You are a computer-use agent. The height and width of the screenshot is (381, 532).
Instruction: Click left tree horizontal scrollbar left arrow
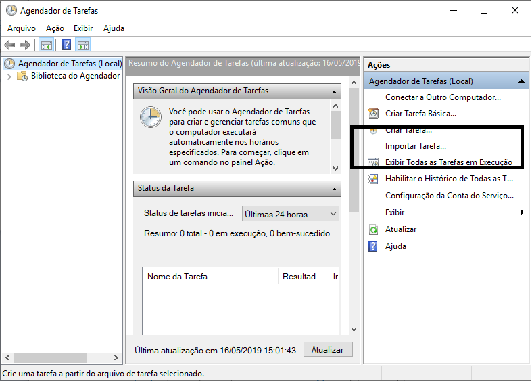(x=7, y=357)
